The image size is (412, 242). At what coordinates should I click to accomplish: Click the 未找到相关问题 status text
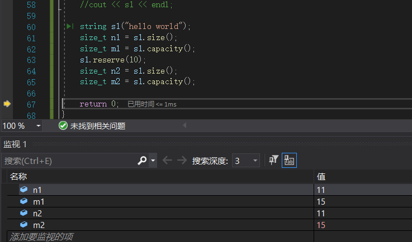pos(97,126)
